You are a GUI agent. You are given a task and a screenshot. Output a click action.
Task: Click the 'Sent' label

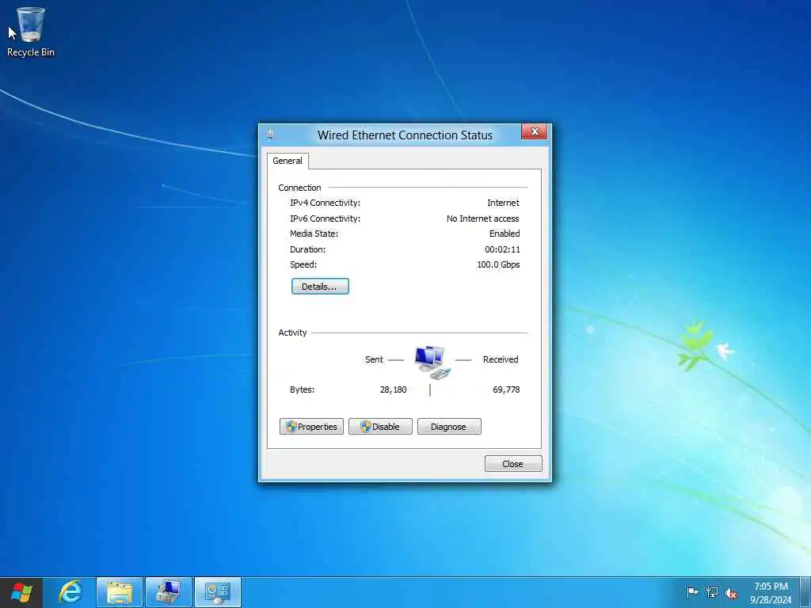click(x=374, y=359)
